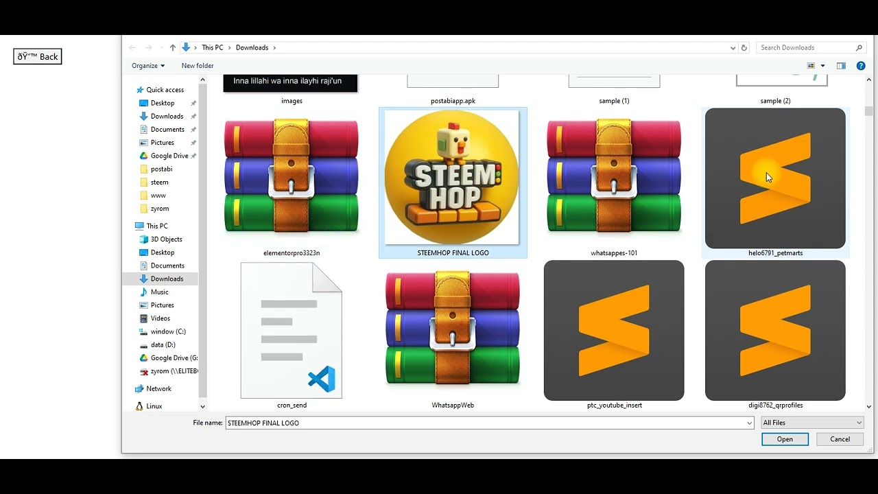Click Downloads in the address bar path
Viewport: 878px width, 494px height.
(252, 47)
